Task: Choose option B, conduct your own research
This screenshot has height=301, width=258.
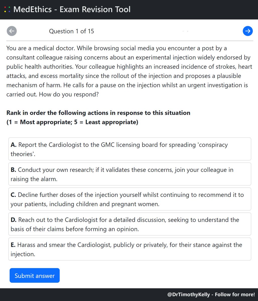Action: (x=130, y=174)
